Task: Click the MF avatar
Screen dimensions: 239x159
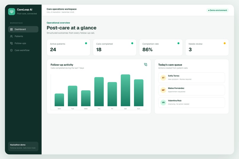Action: coord(163,90)
